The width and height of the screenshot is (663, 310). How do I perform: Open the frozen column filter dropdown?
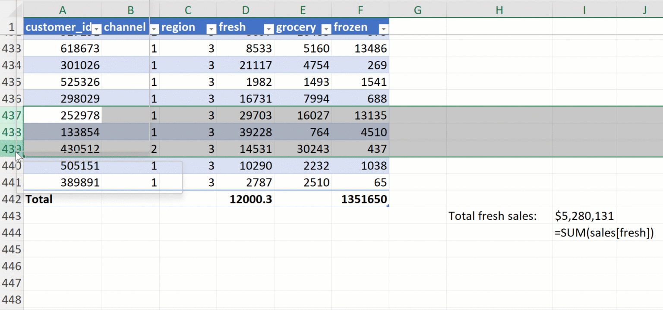click(383, 28)
